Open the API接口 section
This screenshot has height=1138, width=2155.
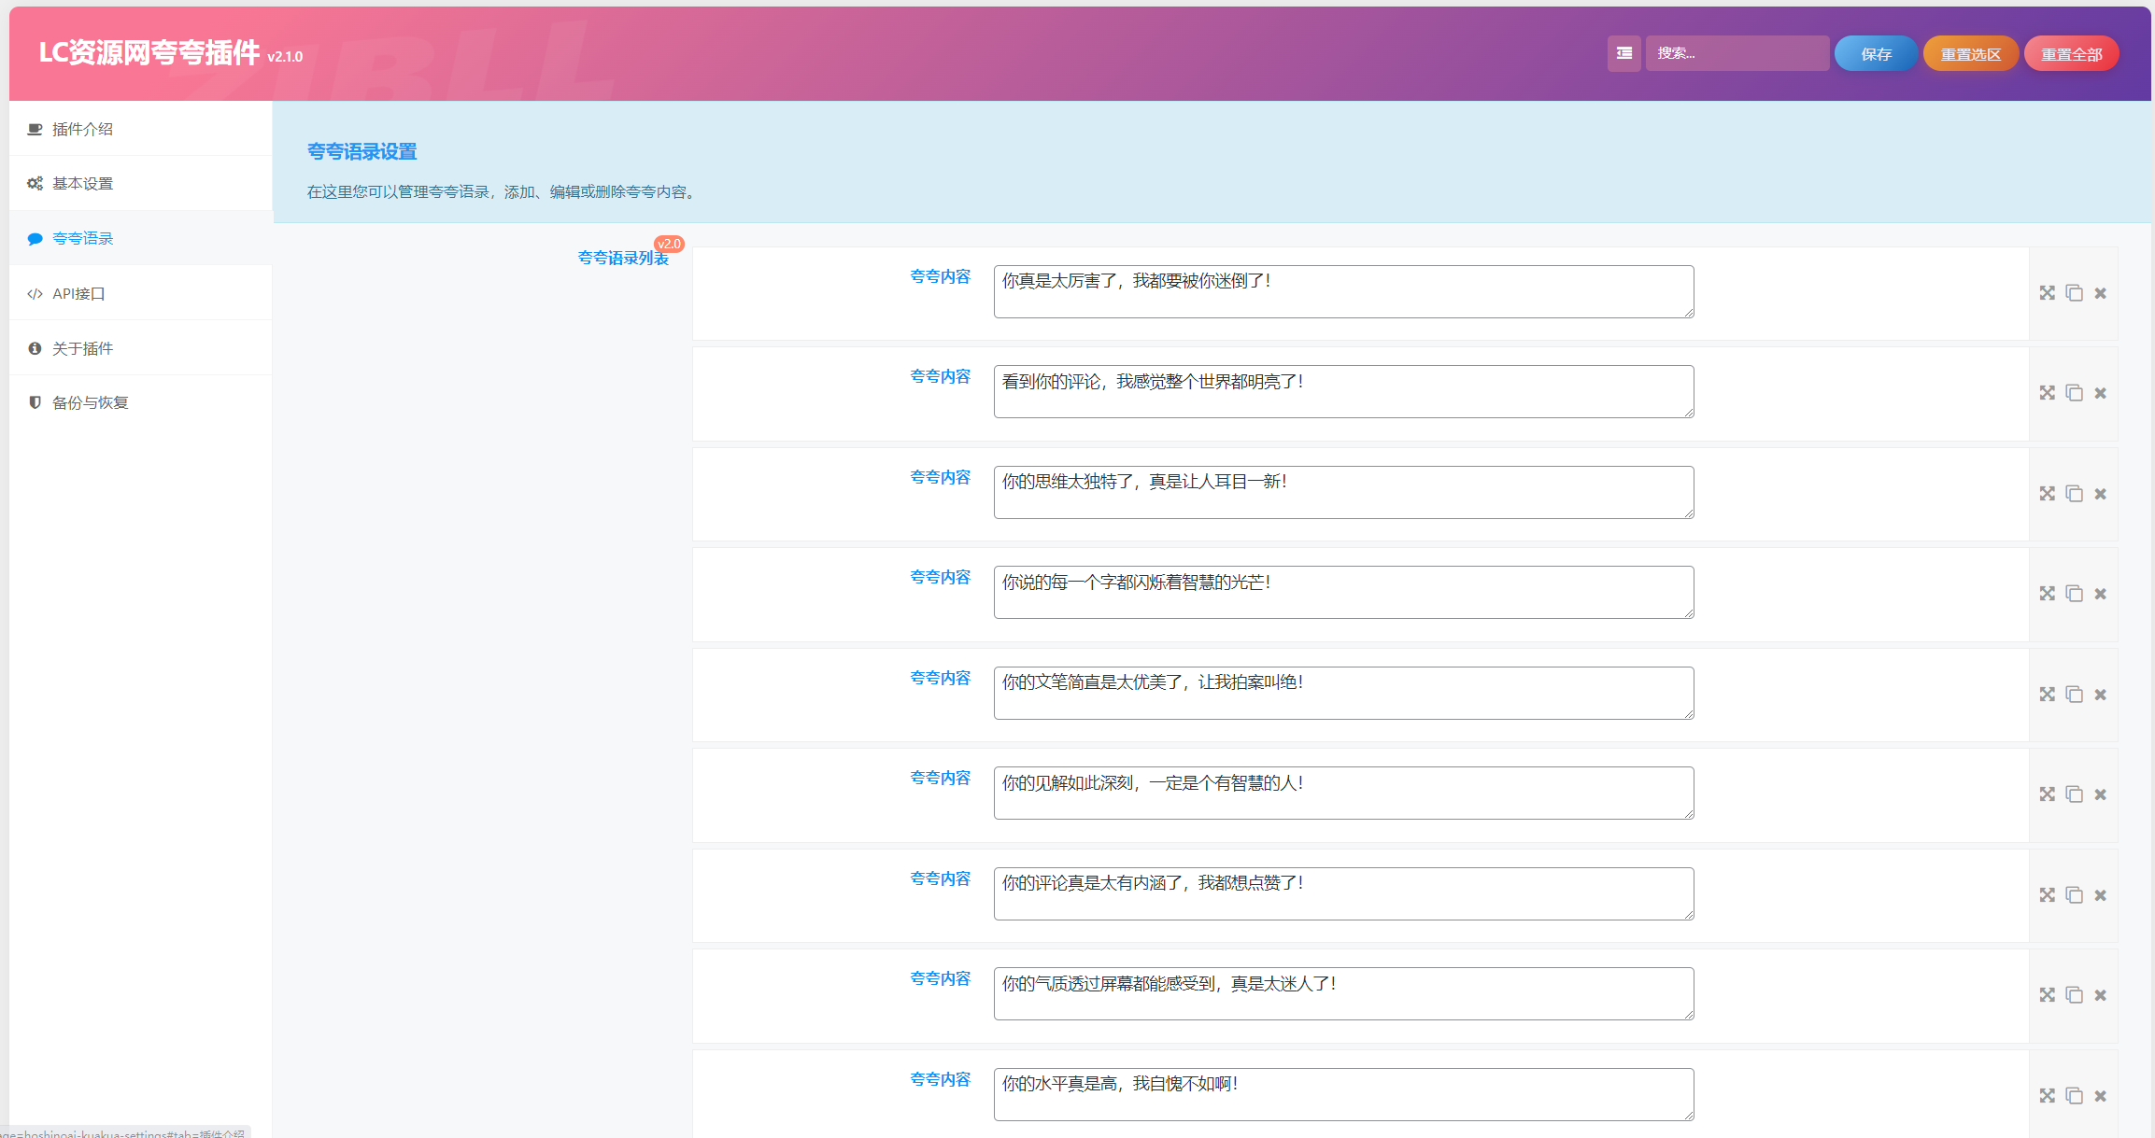pyautogui.click(x=78, y=294)
